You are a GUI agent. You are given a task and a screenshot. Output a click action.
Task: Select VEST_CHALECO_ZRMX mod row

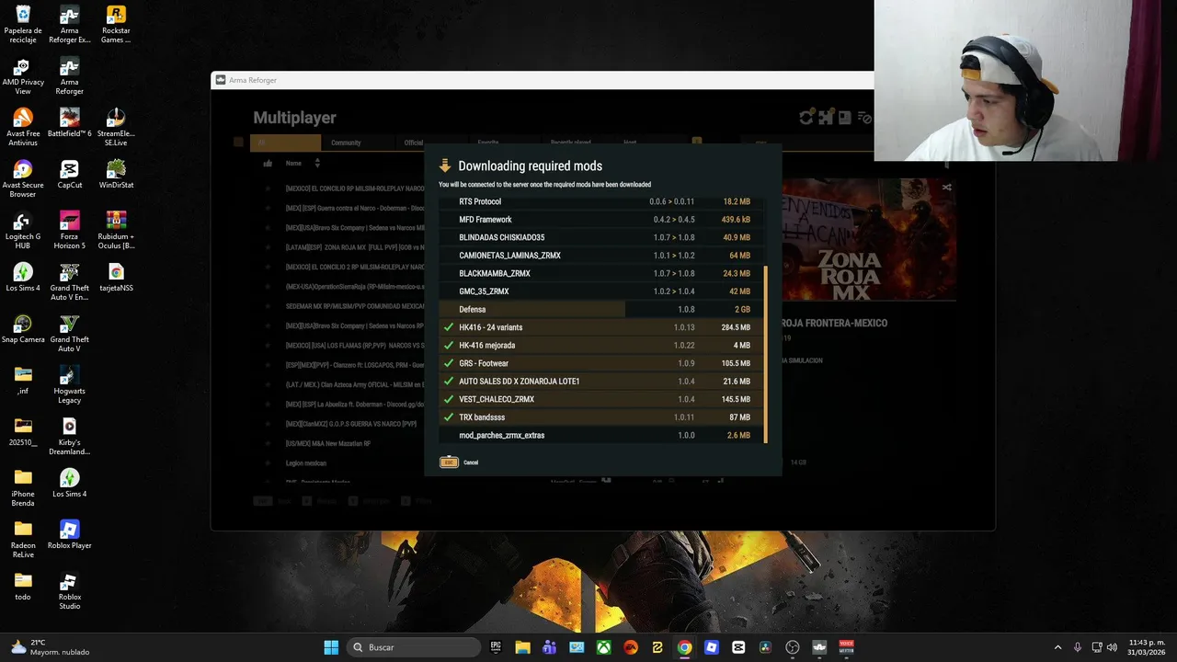point(599,399)
